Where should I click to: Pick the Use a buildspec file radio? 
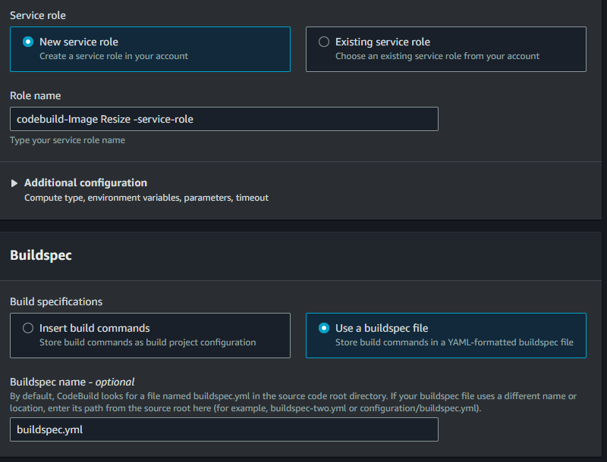pos(324,328)
